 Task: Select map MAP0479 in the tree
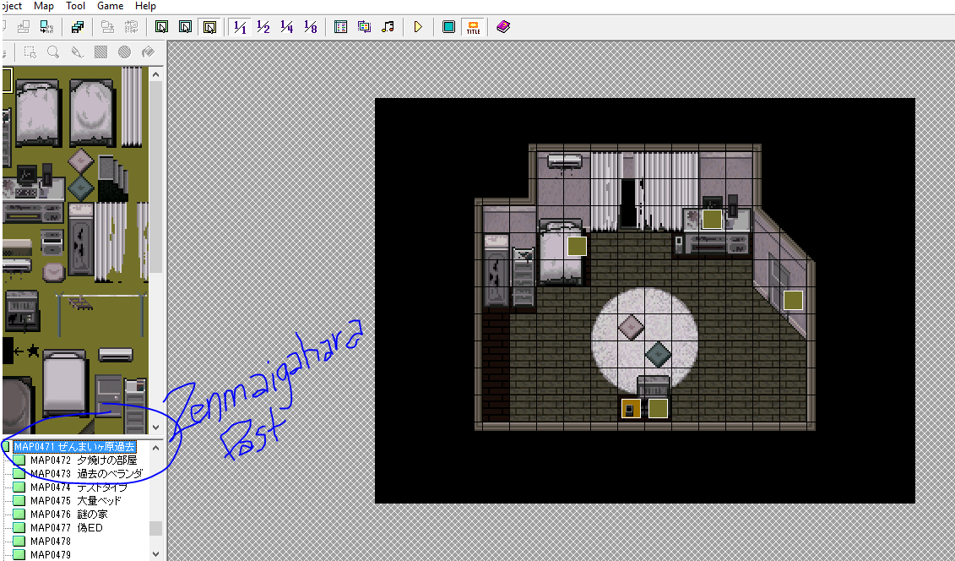[51, 554]
